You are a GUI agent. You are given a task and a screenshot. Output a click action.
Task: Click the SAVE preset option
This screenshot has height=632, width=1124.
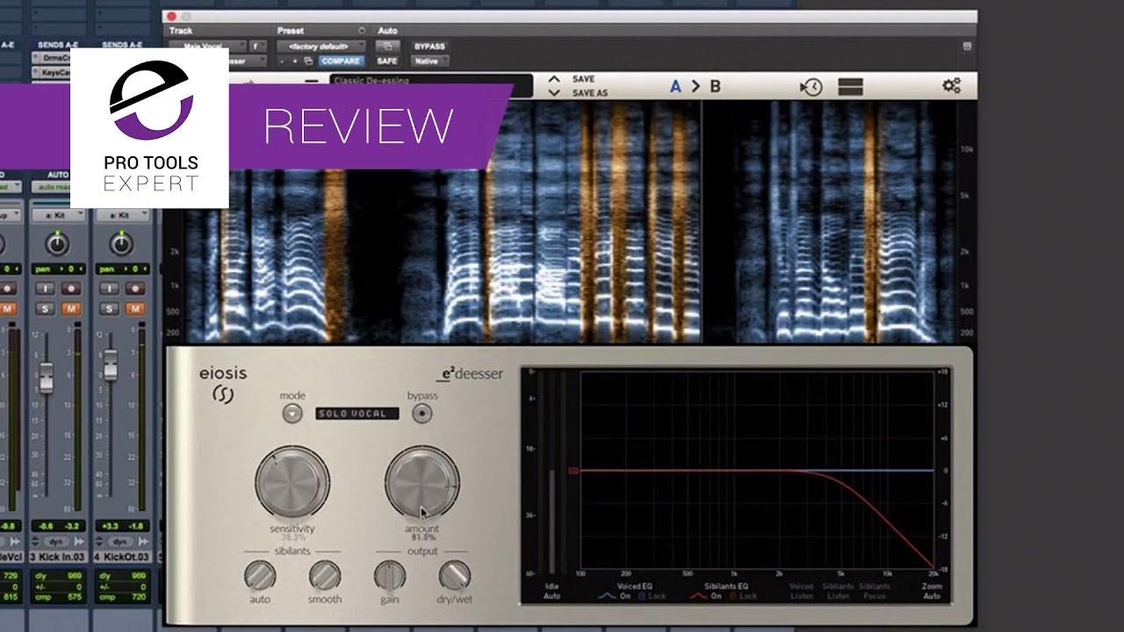point(583,79)
